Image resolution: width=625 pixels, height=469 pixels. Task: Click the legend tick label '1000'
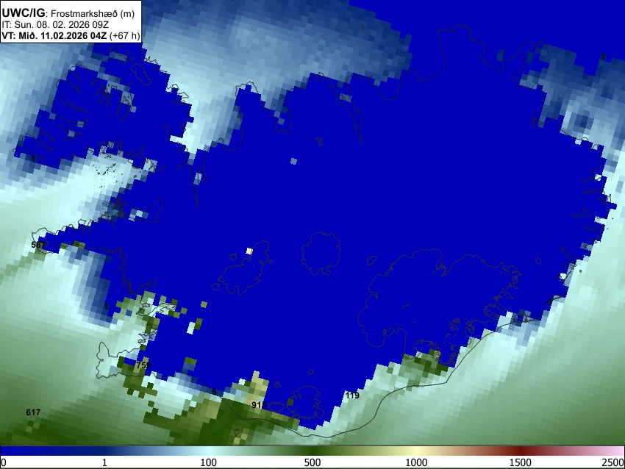coord(416,462)
